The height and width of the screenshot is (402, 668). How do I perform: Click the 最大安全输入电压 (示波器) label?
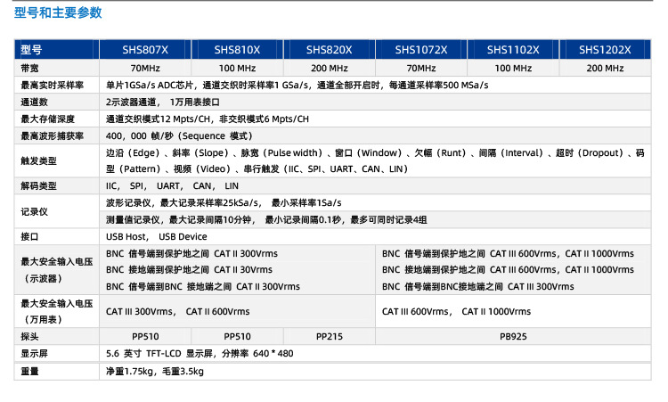coord(57,270)
